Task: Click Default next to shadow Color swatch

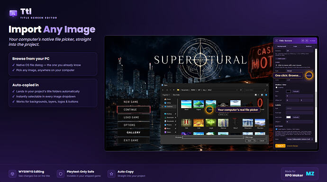Action: [296, 91]
